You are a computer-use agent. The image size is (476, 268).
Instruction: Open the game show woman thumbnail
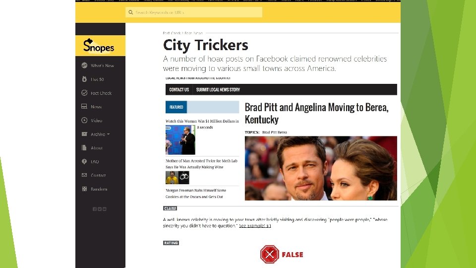[180, 140]
